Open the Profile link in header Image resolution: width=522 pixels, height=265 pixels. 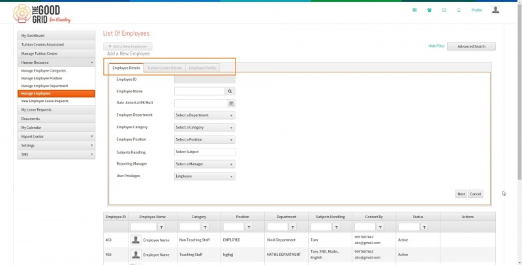476,10
